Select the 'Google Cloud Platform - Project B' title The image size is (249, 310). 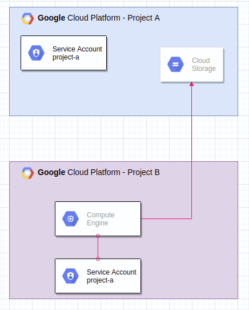pyautogui.click(x=99, y=172)
